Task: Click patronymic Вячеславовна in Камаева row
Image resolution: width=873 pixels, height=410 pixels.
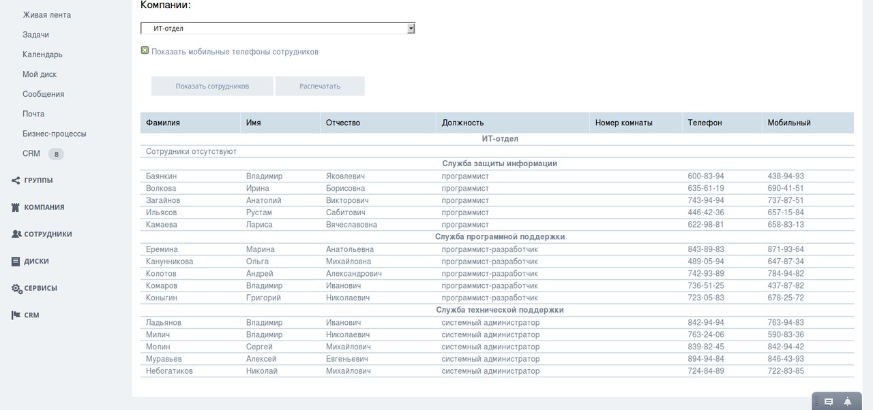Action: (351, 225)
